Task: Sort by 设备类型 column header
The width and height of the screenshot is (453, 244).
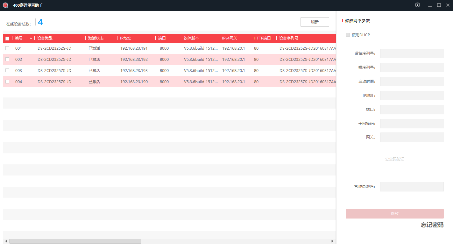Action: (x=45, y=38)
